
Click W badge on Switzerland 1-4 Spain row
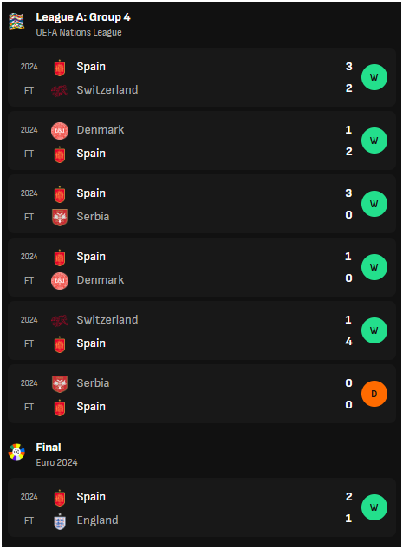tap(374, 330)
